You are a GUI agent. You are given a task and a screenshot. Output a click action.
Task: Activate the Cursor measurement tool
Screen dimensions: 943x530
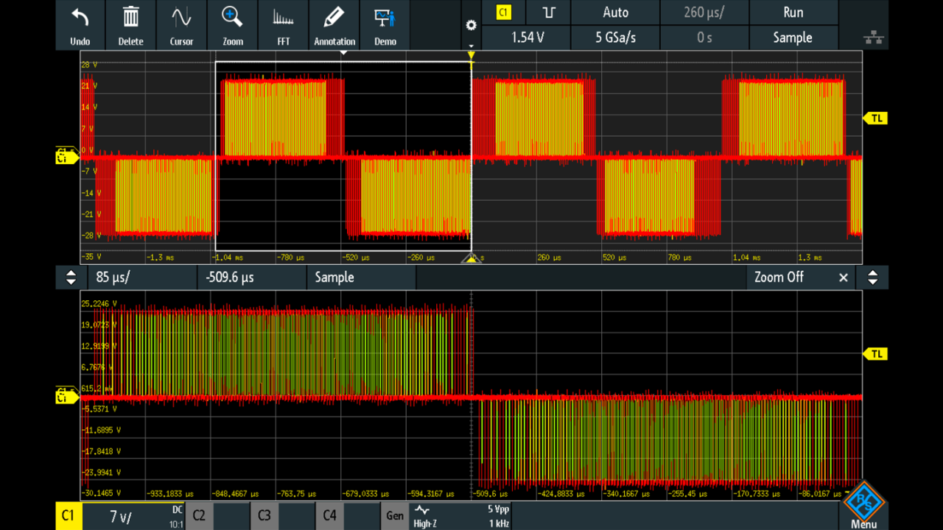181,25
